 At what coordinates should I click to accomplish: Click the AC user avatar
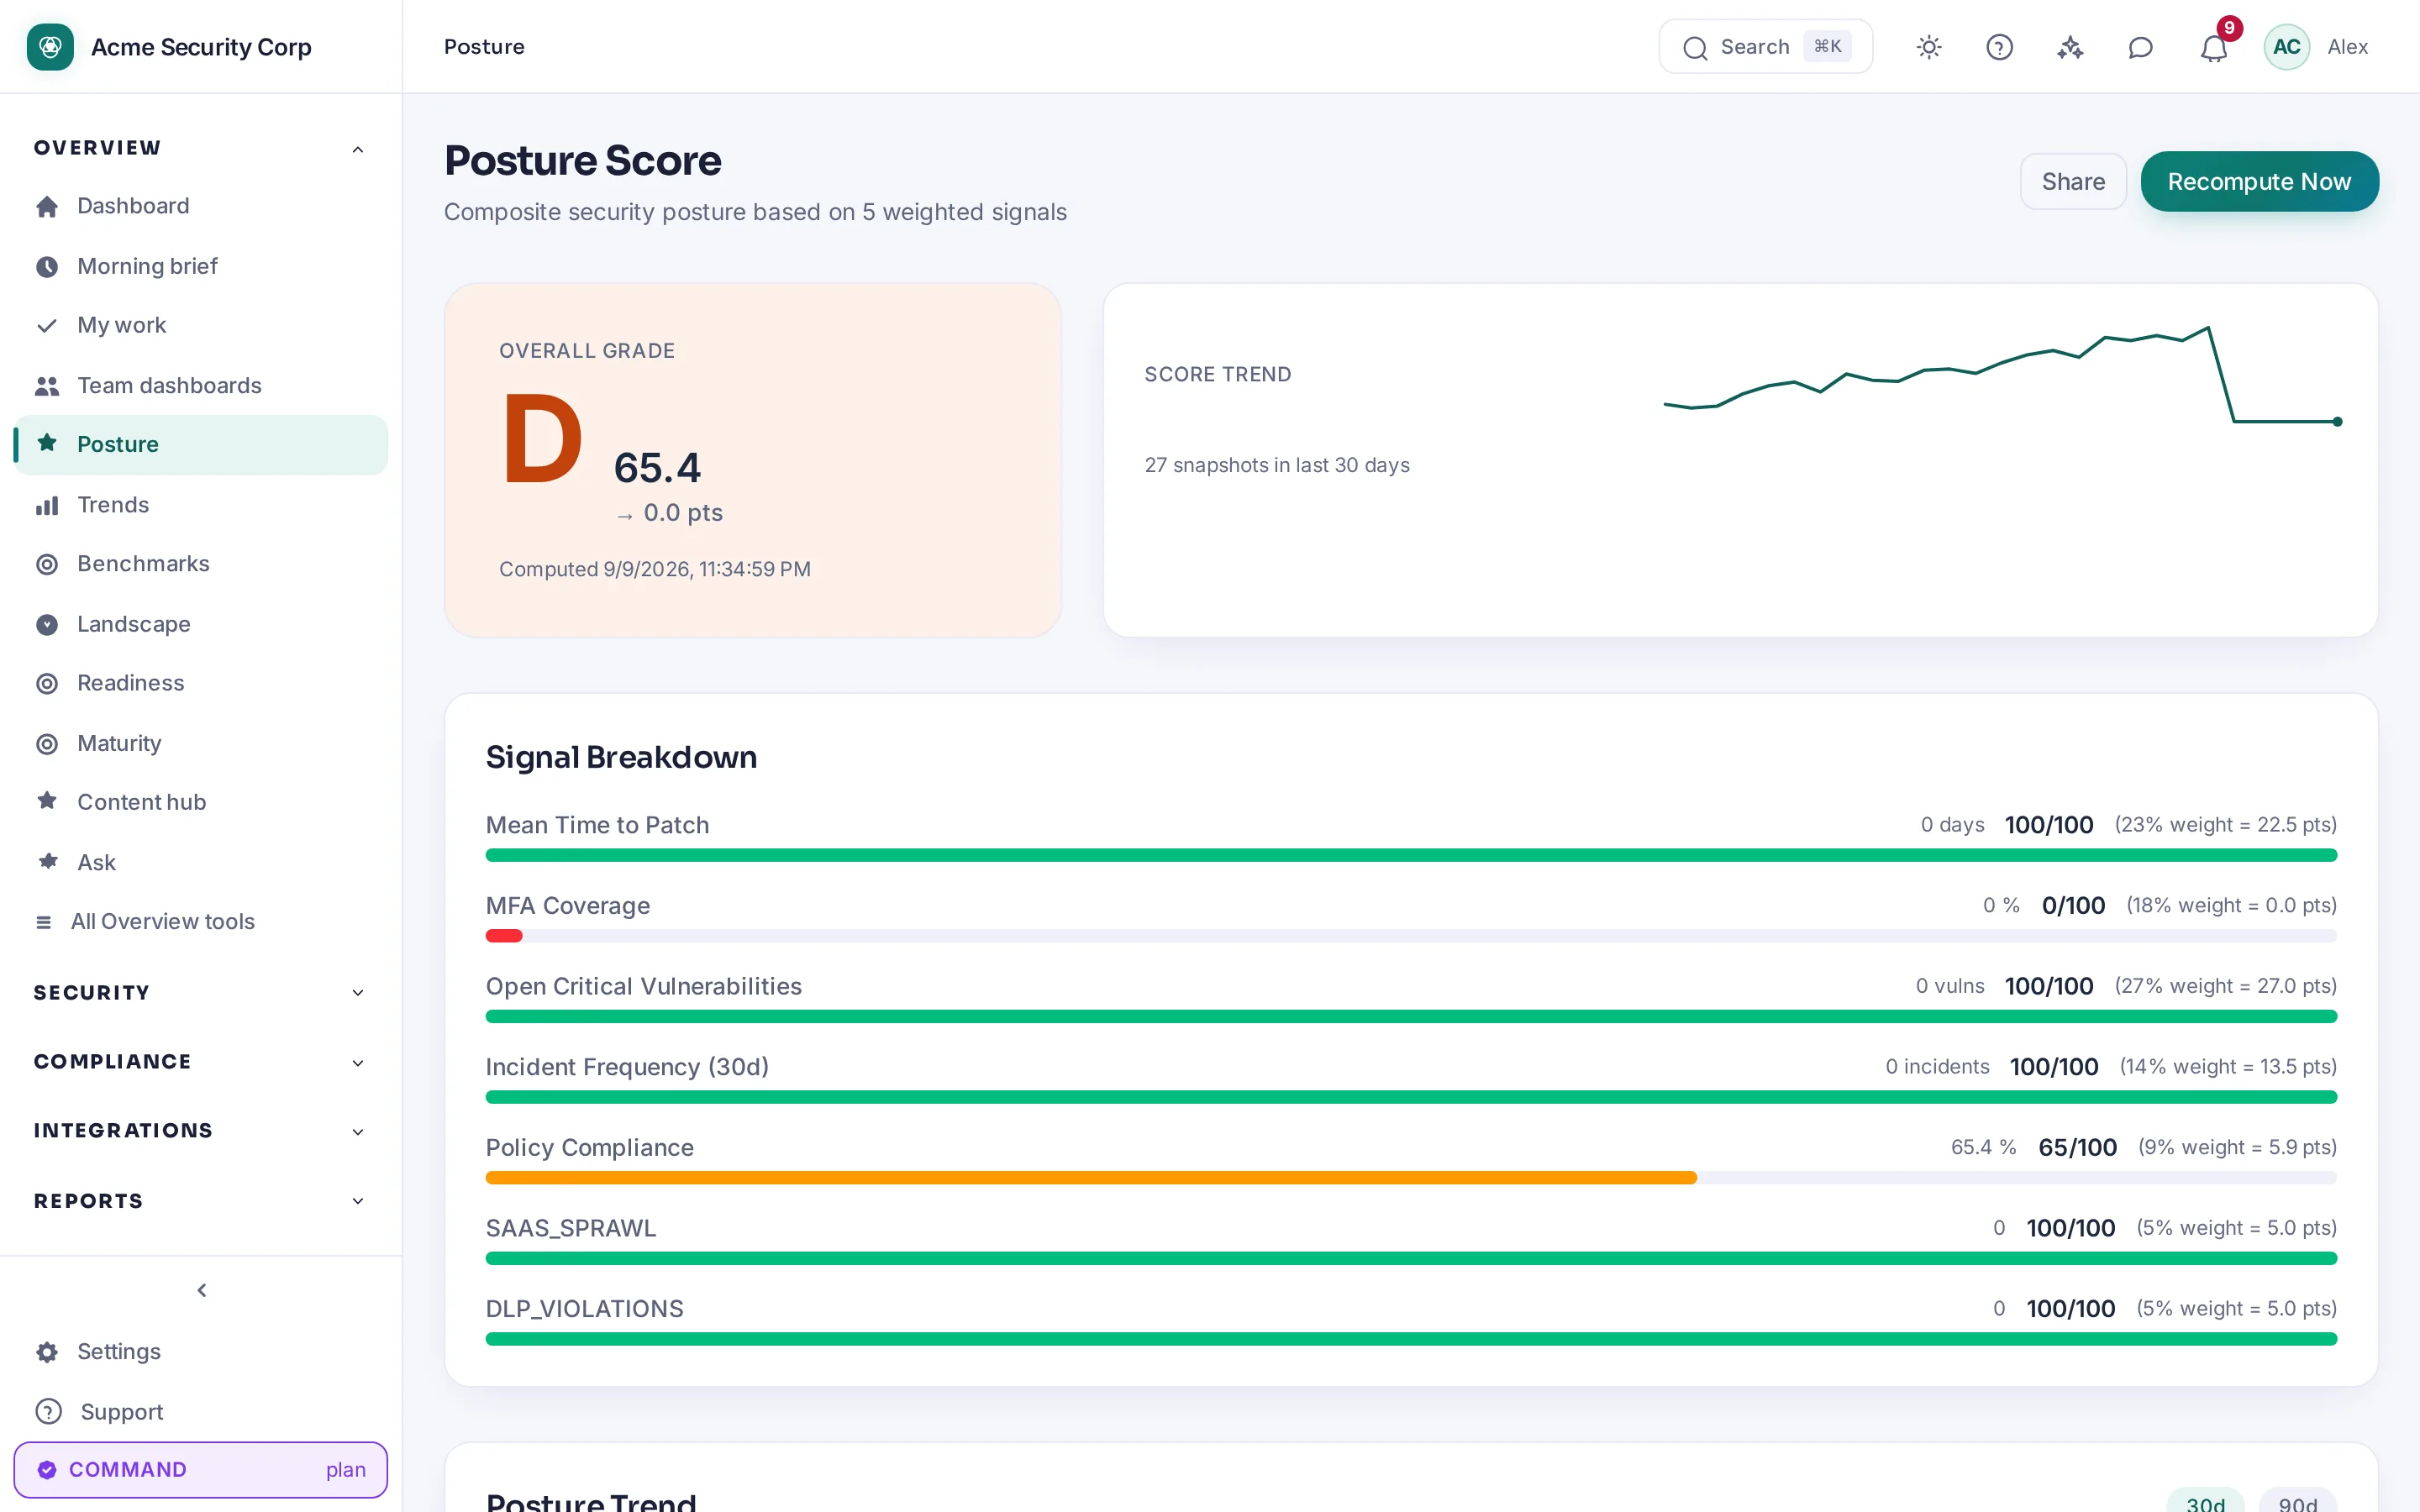[x=2286, y=47]
